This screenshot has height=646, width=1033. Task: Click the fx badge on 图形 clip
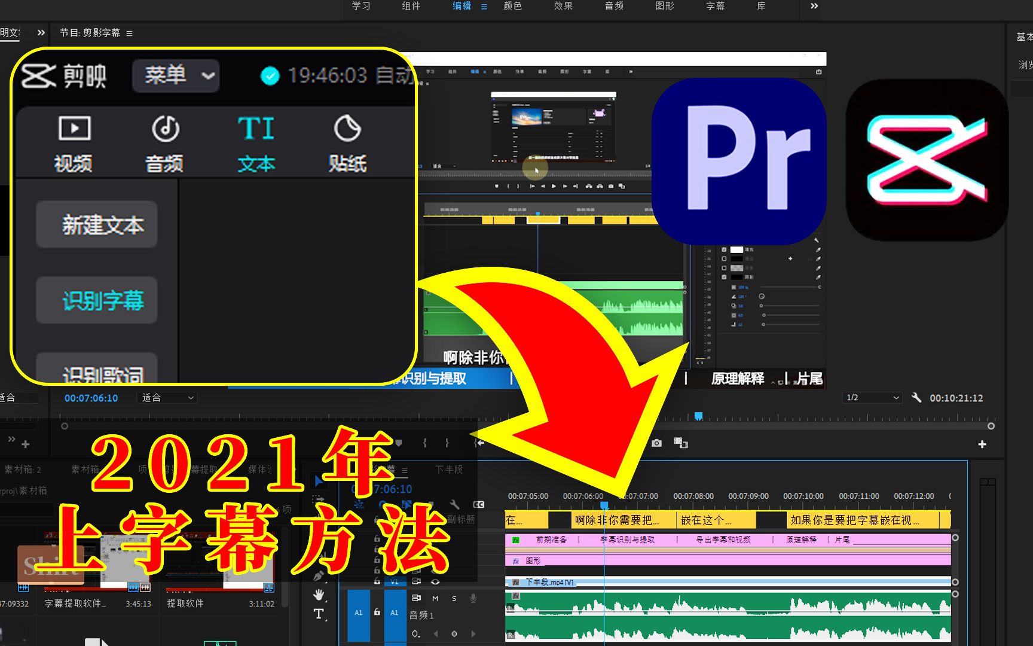[x=516, y=561]
